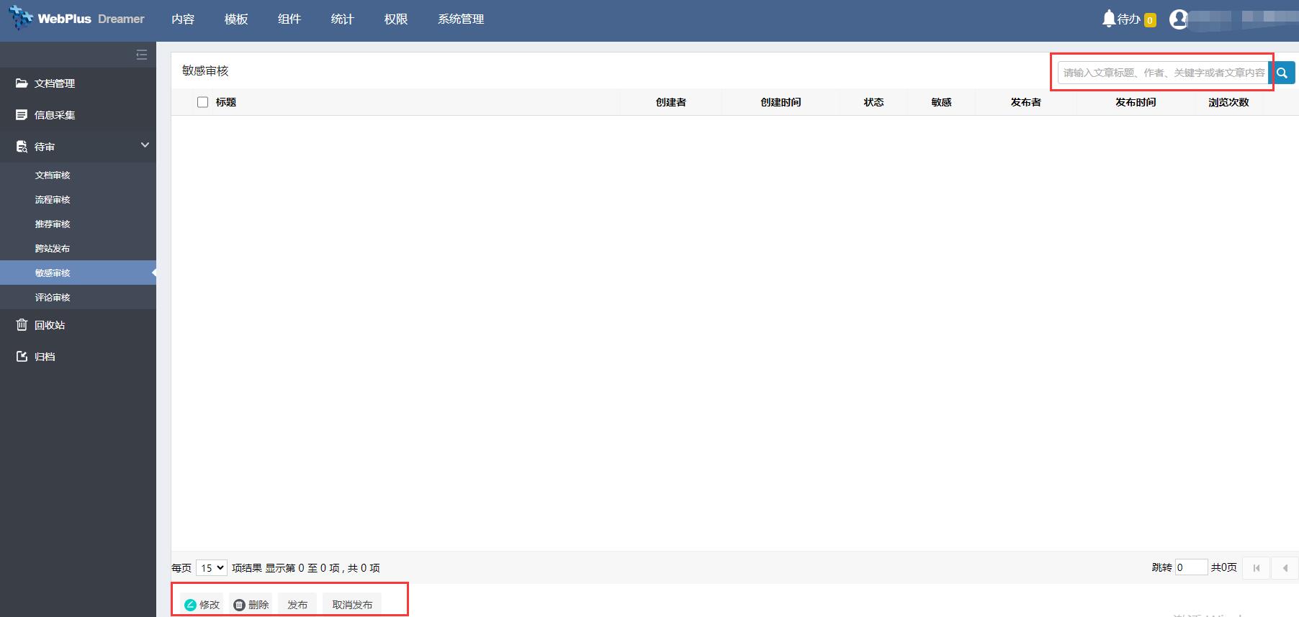Click the 发布 button
Image resolution: width=1299 pixels, height=617 pixels.
click(x=297, y=605)
